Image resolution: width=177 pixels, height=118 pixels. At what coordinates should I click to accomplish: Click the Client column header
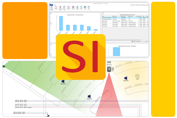click(107, 16)
